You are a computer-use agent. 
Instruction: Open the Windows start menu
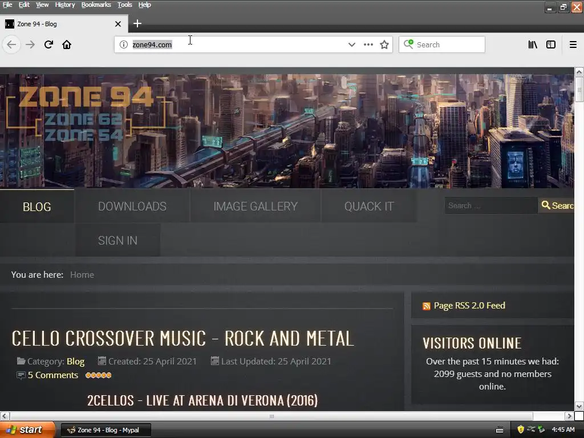pos(27,430)
